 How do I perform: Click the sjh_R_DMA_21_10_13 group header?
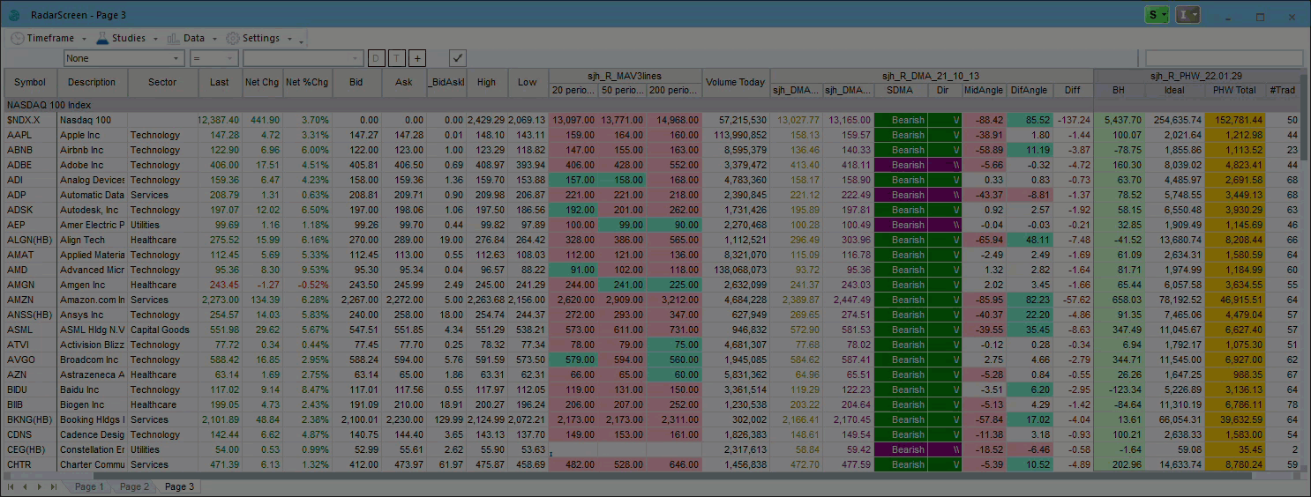click(931, 76)
